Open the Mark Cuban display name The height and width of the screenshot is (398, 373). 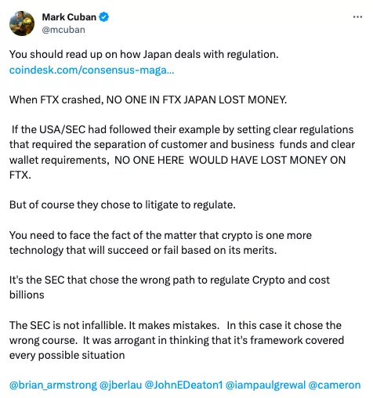pos(69,17)
